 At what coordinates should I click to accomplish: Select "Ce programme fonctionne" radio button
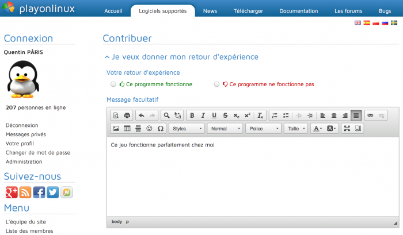(113, 84)
